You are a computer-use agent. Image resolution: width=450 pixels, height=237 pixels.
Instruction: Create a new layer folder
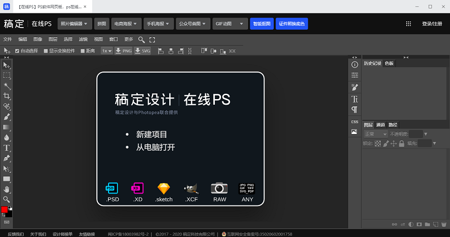427,225
